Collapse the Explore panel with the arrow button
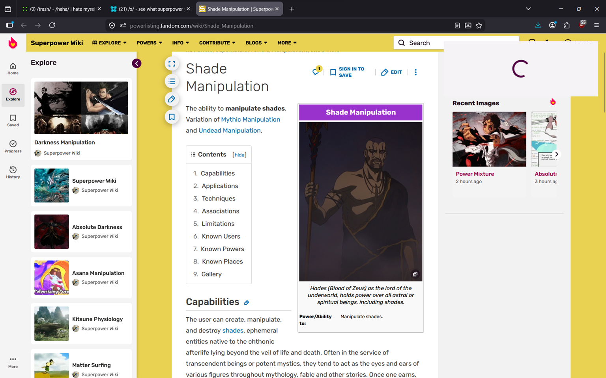Viewport: 606px width, 378px height. pyautogui.click(x=137, y=63)
